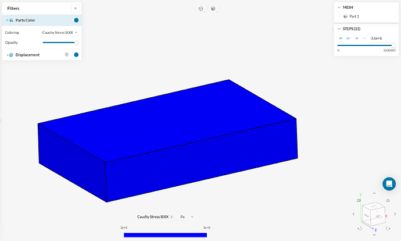Jump to the last step

[x=364, y=38]
